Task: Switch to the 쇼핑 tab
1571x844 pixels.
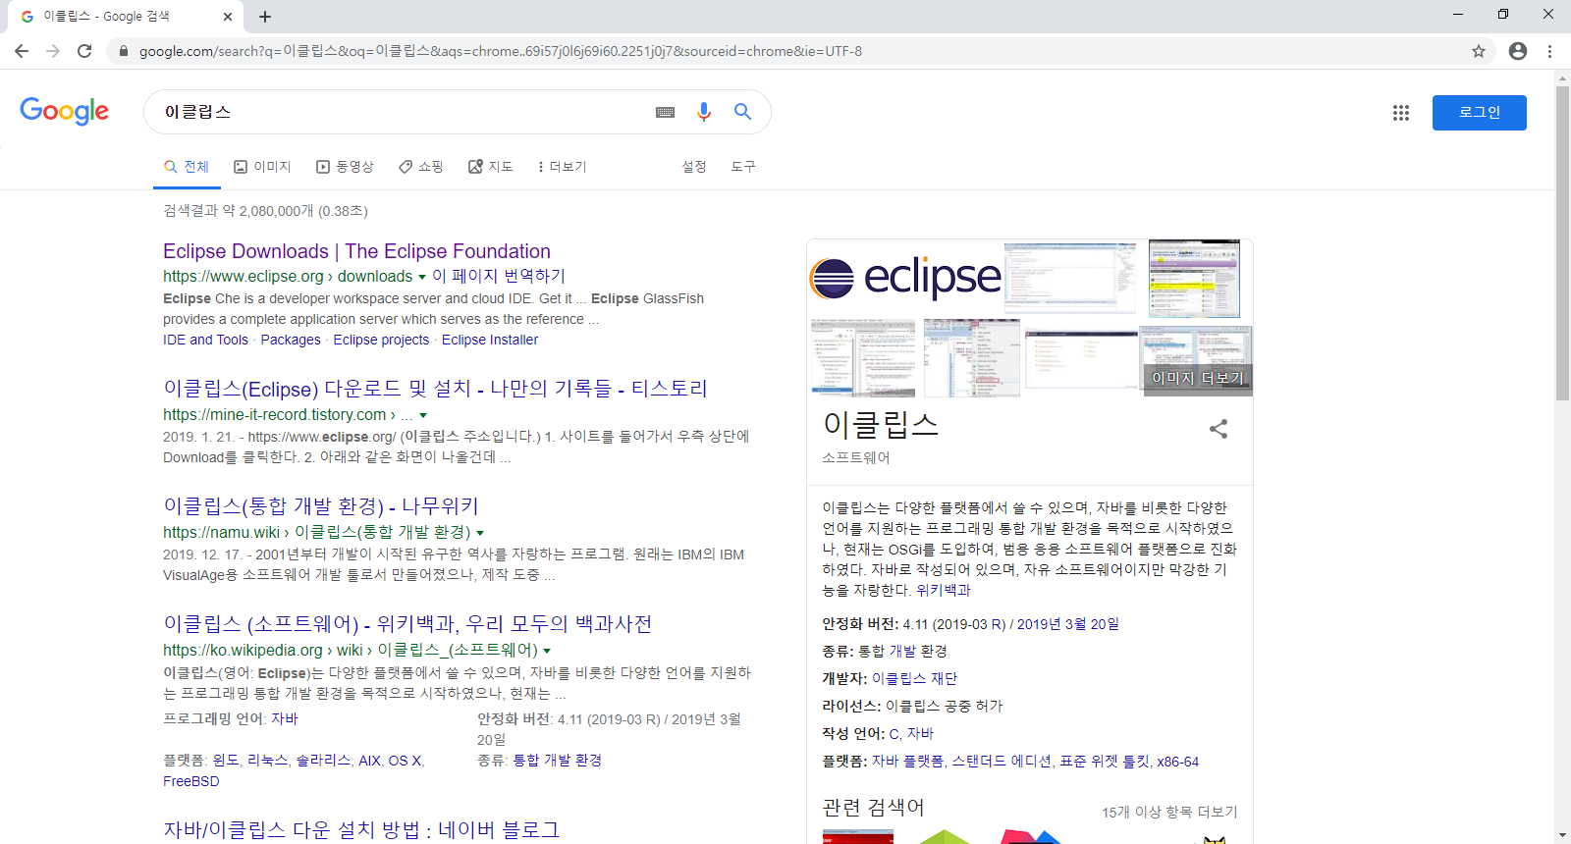Action: tap(421, 167)
